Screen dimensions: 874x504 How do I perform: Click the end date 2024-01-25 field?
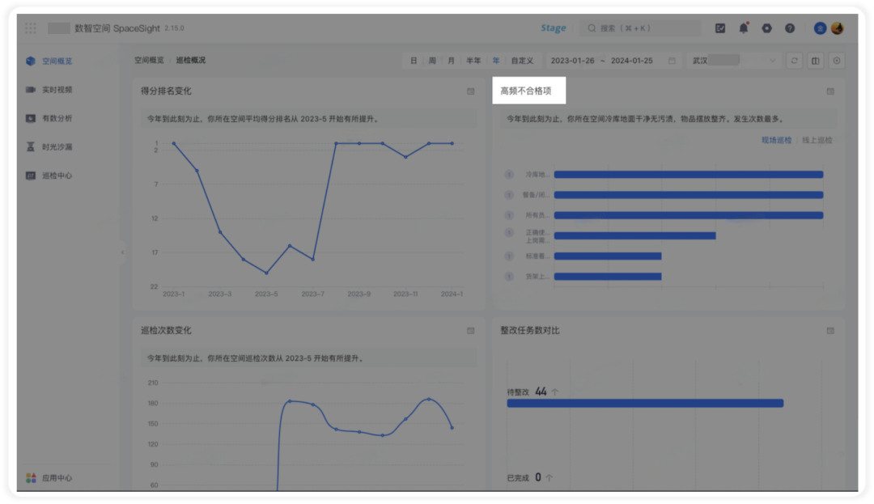tap(631, 61)
